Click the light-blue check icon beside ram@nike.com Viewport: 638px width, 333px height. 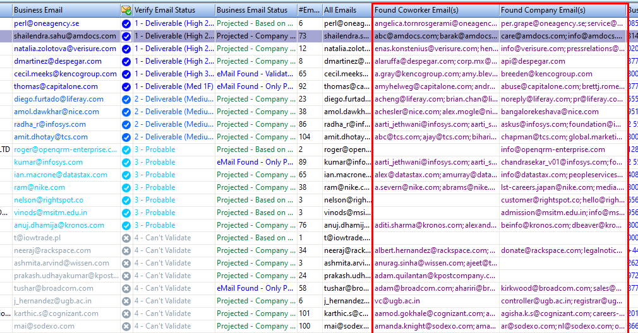[126, 187]
